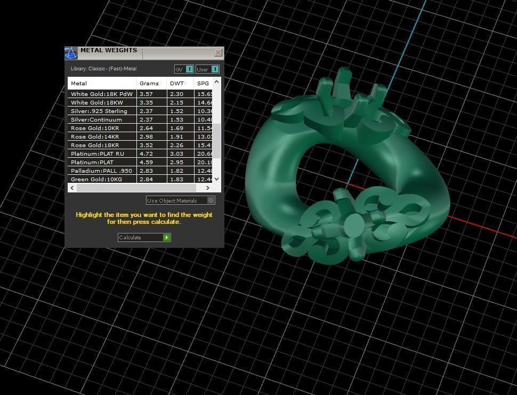Select the Platinum:PLAT row
This screenshot has width=517, height=395.
pyautogui.click(x=140, y=162)
